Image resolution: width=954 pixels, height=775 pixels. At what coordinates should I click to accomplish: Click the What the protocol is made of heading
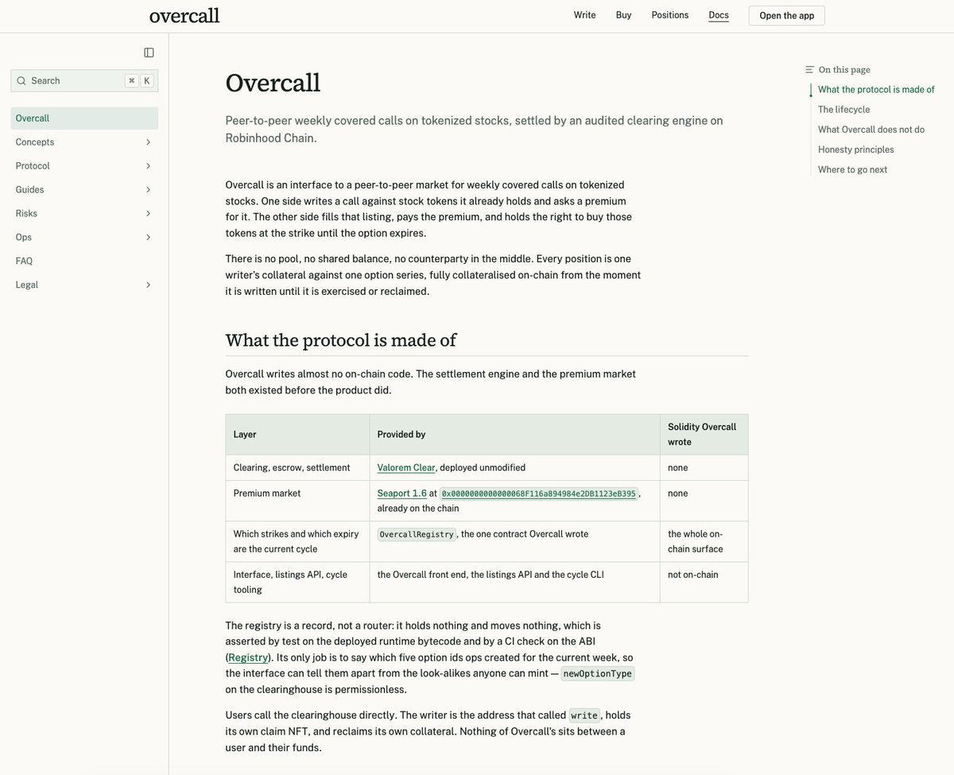(x=341, y=340)
